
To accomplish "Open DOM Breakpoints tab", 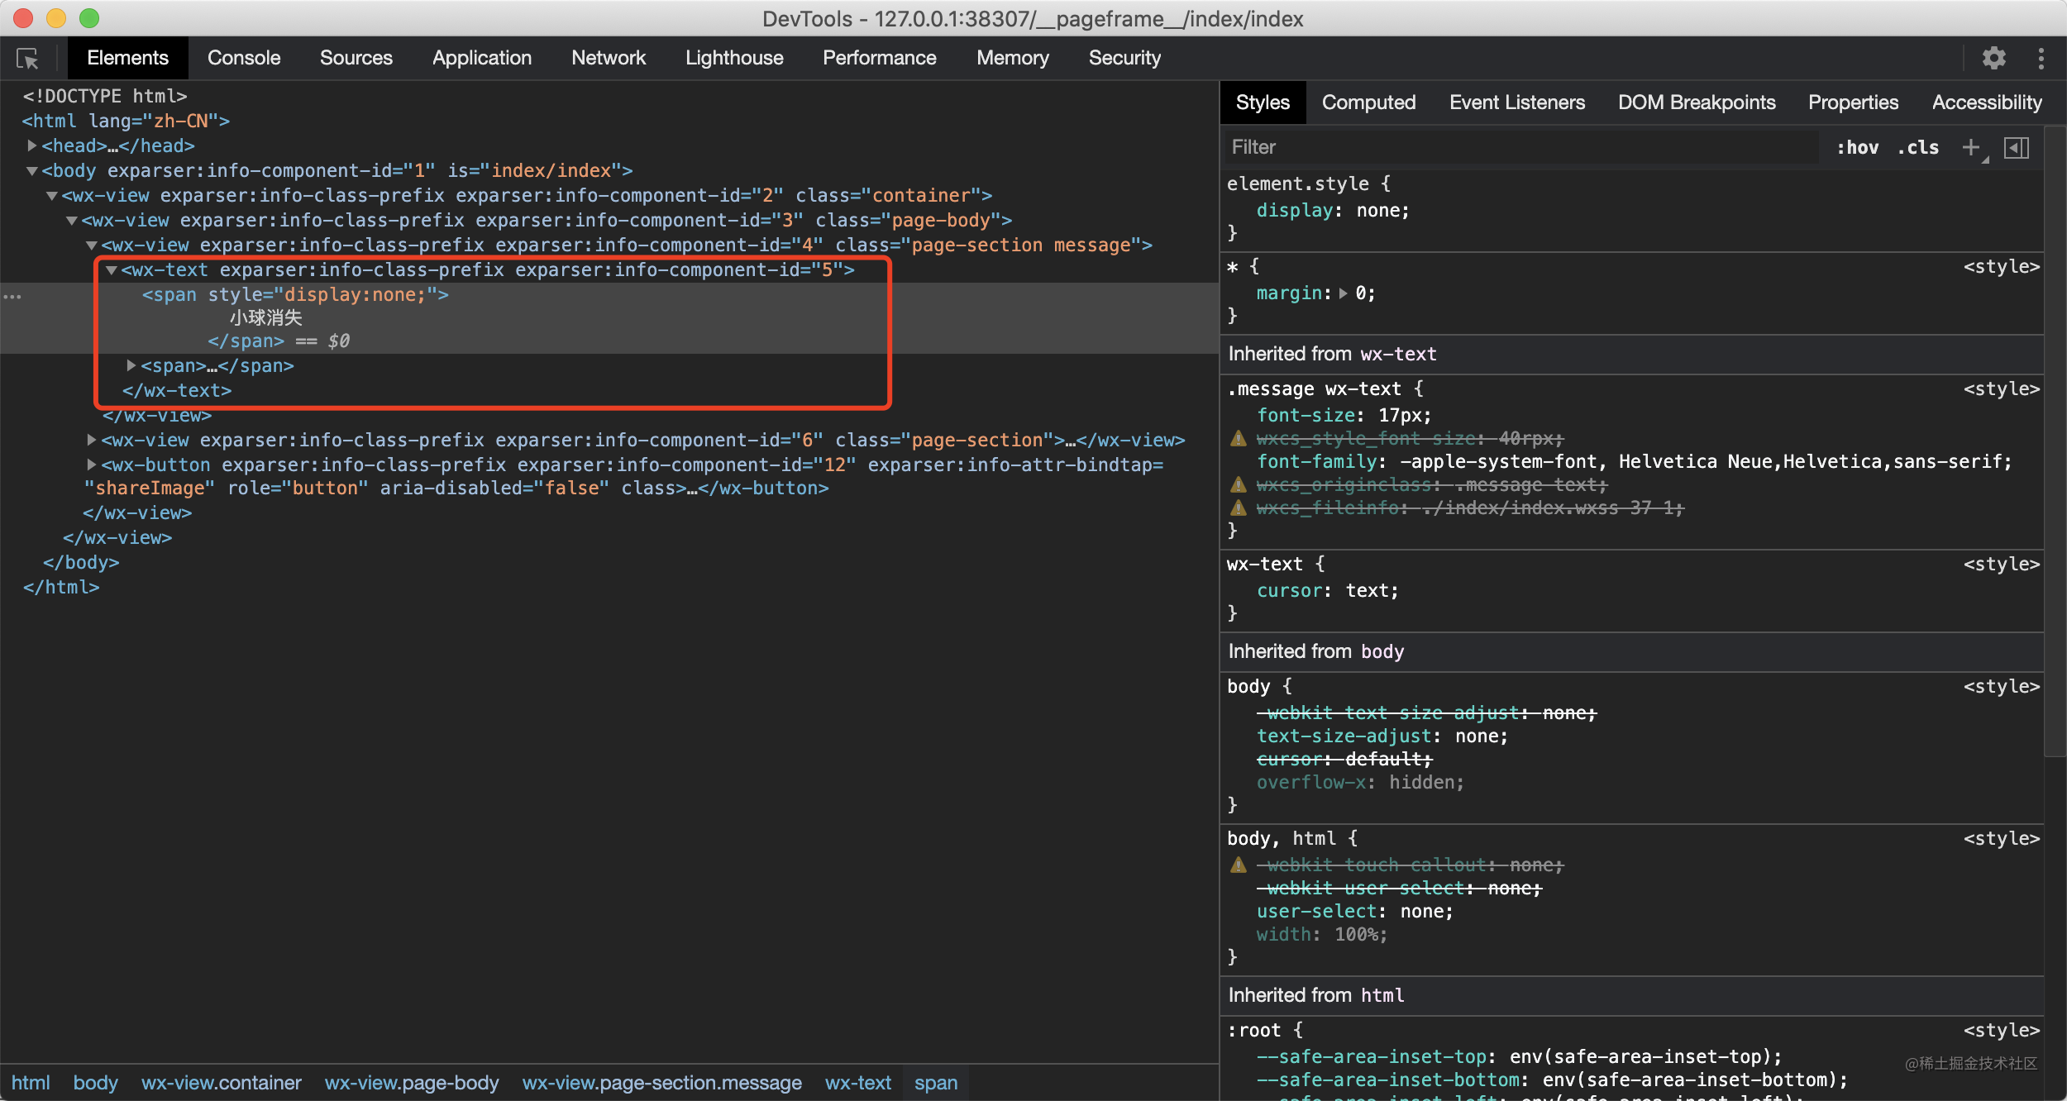I will [x=1697, y=102].
